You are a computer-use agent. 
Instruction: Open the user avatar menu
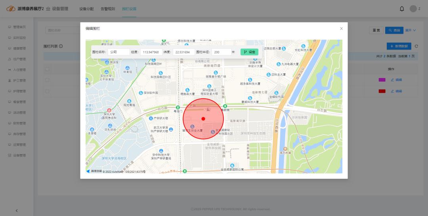point(413,9)
